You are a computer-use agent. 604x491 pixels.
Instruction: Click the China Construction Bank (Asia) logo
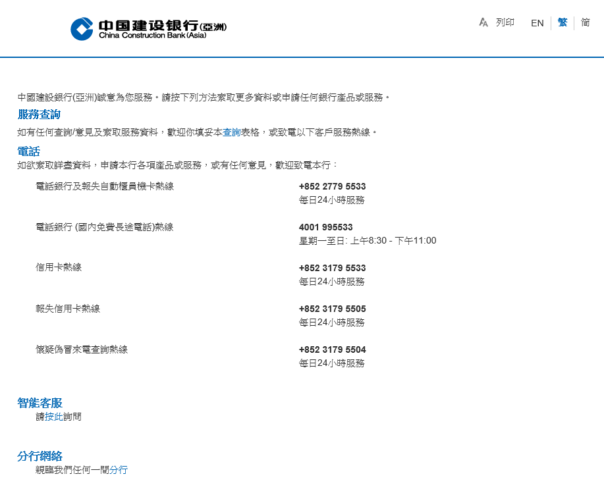coord(148,29)
